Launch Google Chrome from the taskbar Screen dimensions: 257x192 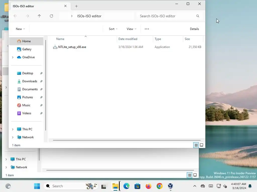159,186
